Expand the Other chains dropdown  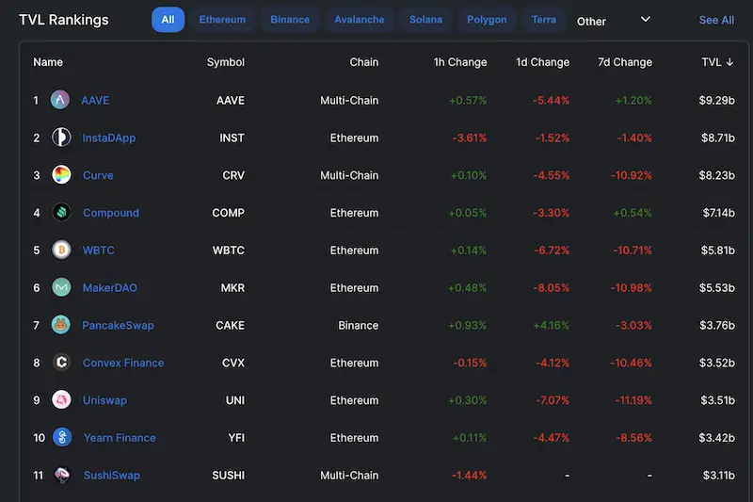pyautogui.click(x=614, y=21)
